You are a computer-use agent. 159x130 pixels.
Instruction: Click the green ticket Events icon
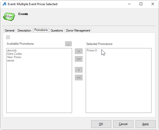pyautogui.click(x=9, y=16)
